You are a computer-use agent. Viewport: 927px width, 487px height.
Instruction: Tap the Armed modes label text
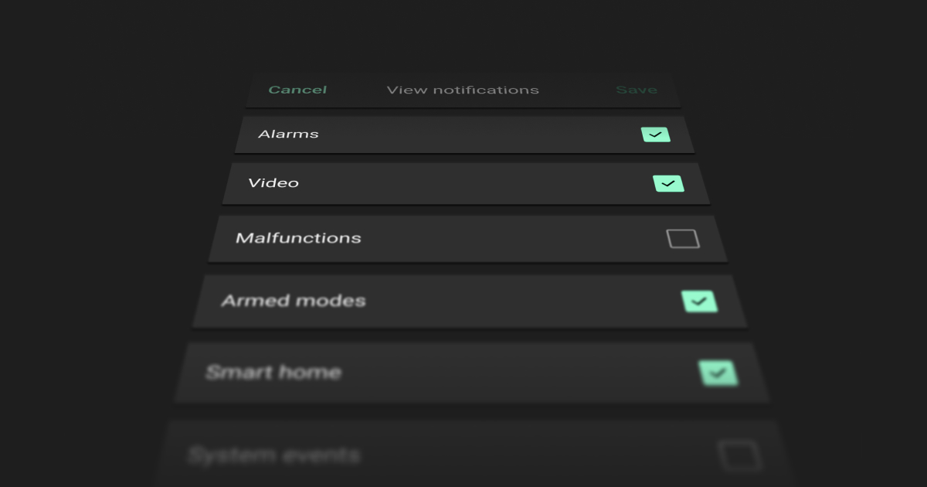click(294, 301)
